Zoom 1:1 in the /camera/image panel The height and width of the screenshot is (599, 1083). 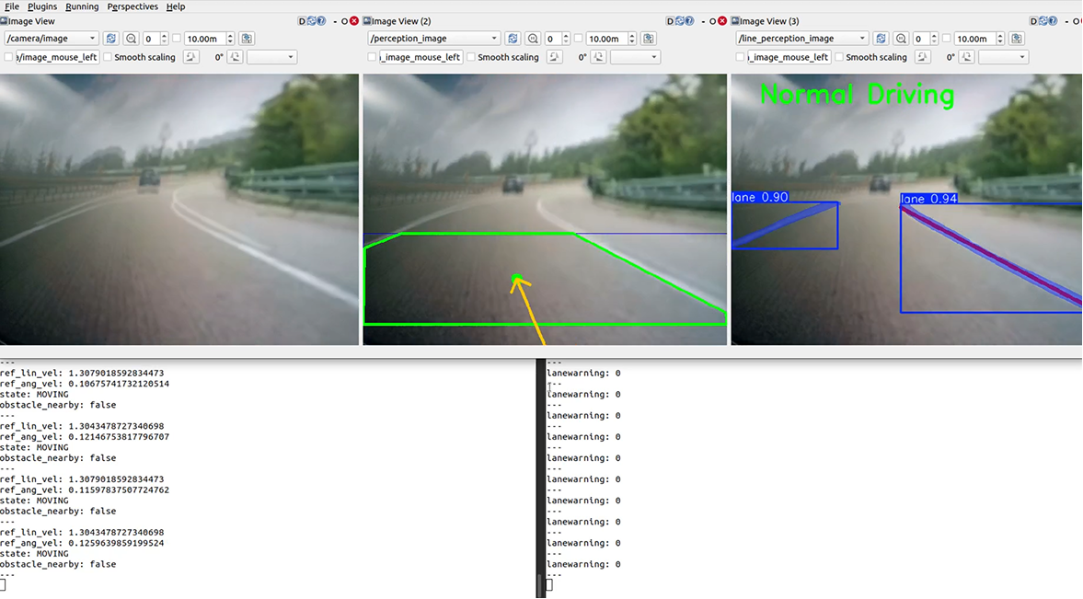(x=132, y=39)
